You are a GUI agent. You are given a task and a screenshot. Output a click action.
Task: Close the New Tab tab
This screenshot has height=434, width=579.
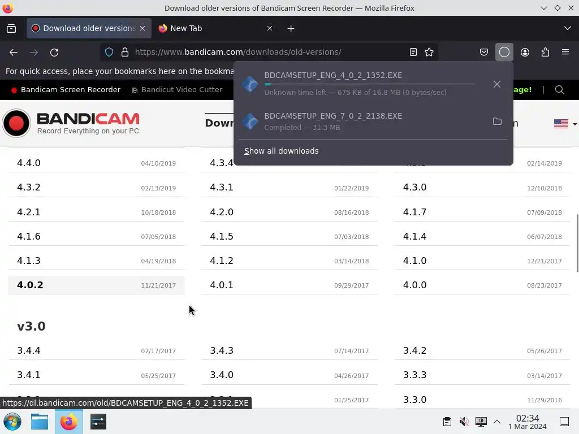(x=270, y=28)
